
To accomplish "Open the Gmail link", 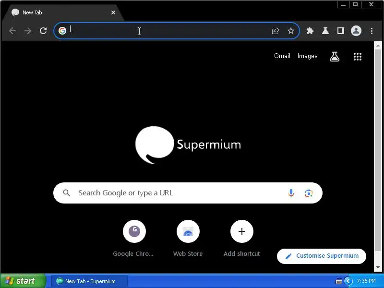I will coord(282,56).
